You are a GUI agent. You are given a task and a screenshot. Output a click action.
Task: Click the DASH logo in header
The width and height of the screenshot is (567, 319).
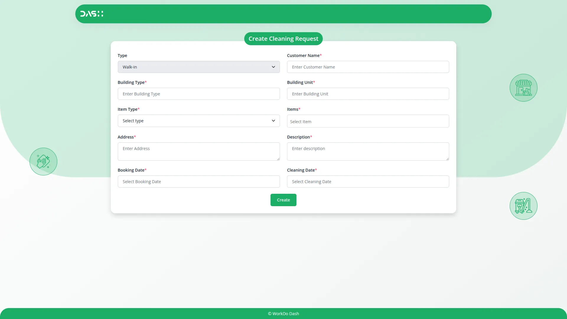pyautogui.click(x=92, y=14)
